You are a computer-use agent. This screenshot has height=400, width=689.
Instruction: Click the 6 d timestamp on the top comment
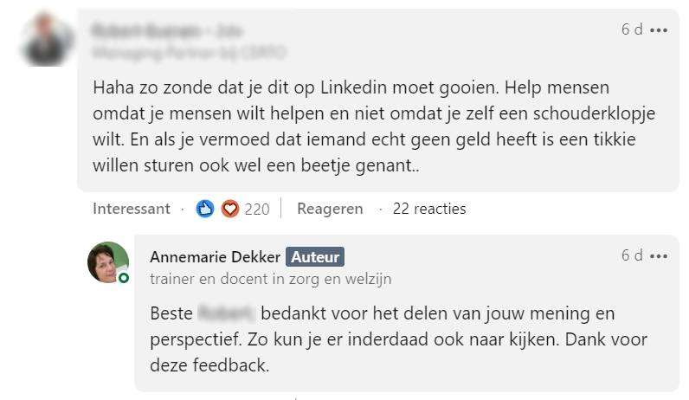pos(631,29)
